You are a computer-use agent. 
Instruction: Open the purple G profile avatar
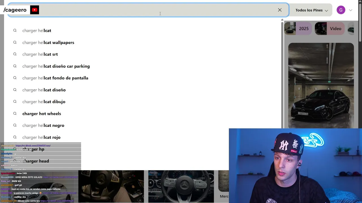click(x=341, y=10)
